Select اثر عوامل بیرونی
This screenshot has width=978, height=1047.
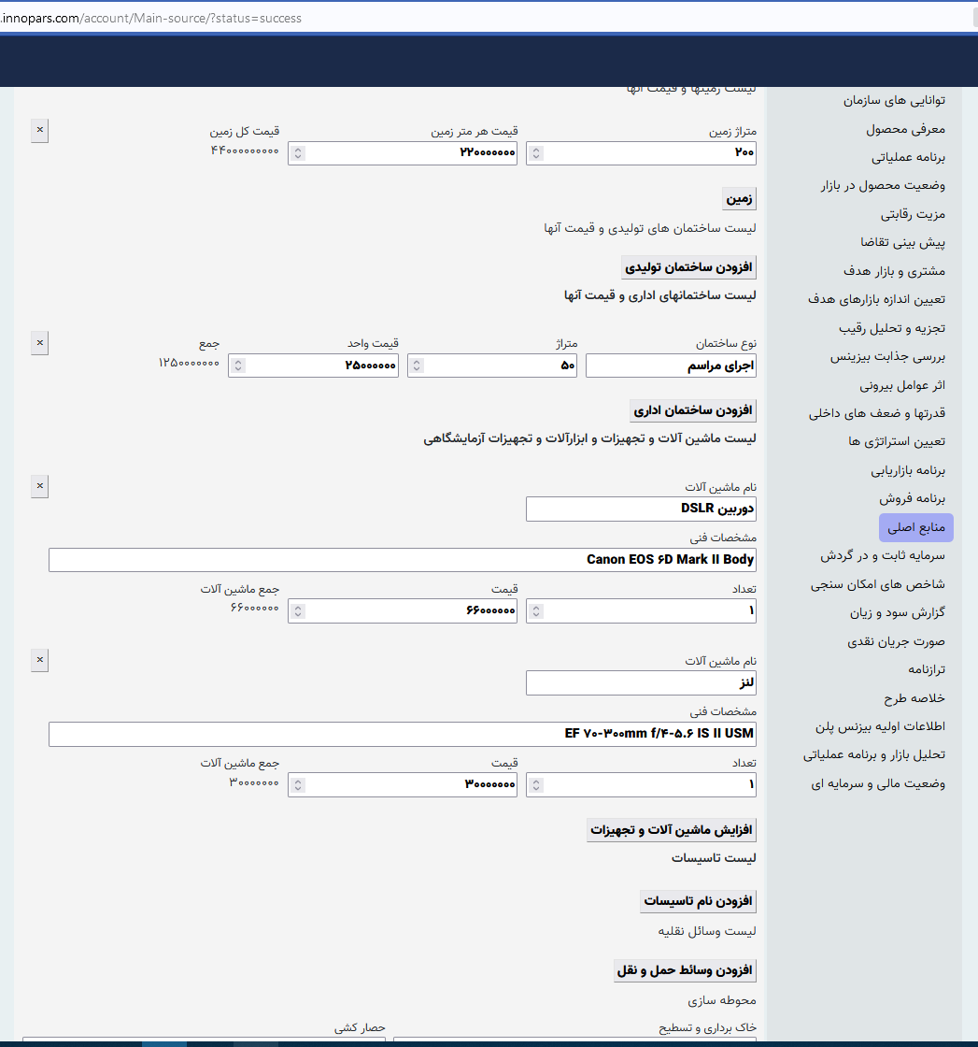point(902,385)
